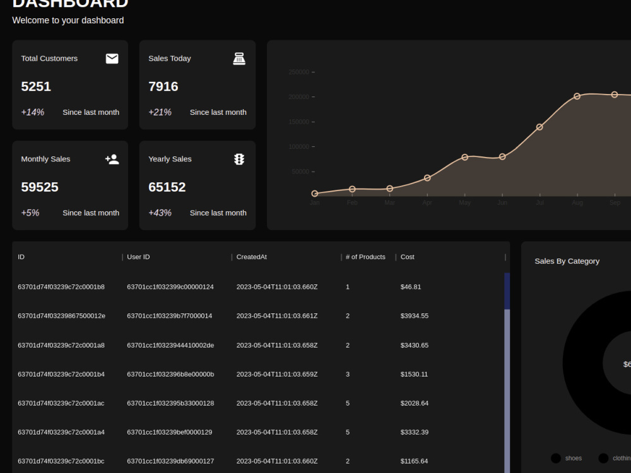Click the +14% change on Total Customers
Screen dimensions: 631x473
coord(33,112)
